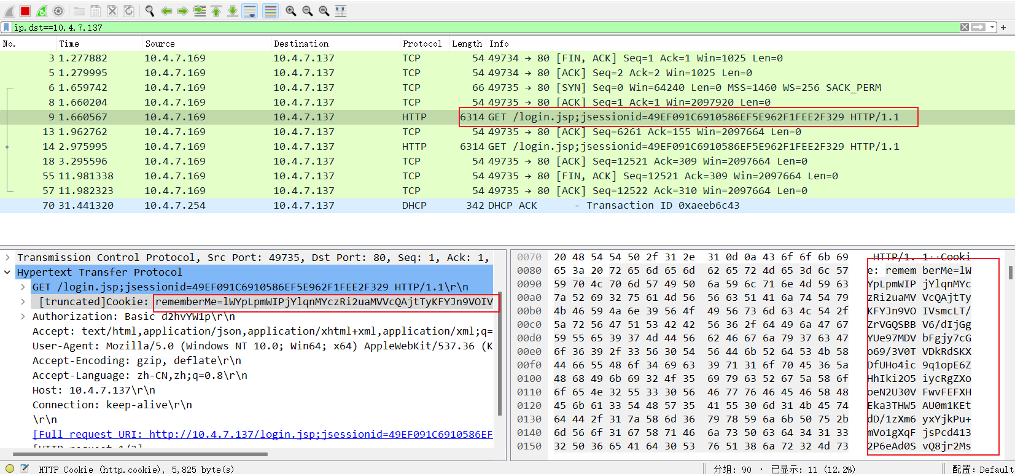Jump to the last packet with the down arrow

(233, 11)
